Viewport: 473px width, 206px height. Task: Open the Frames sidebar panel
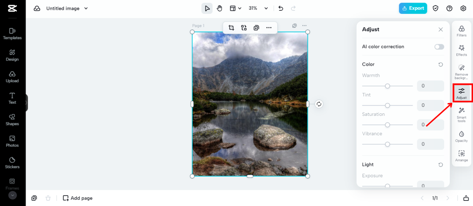coord(12,183)
